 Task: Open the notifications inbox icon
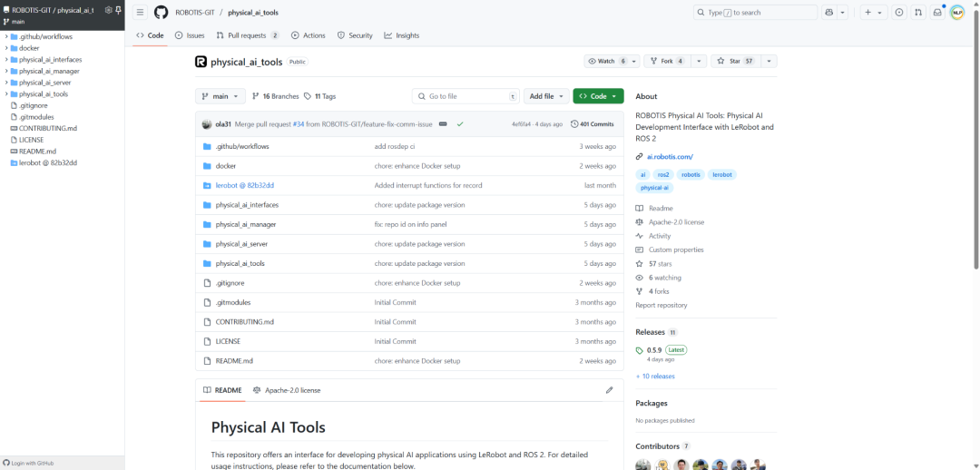click(937, 13)
